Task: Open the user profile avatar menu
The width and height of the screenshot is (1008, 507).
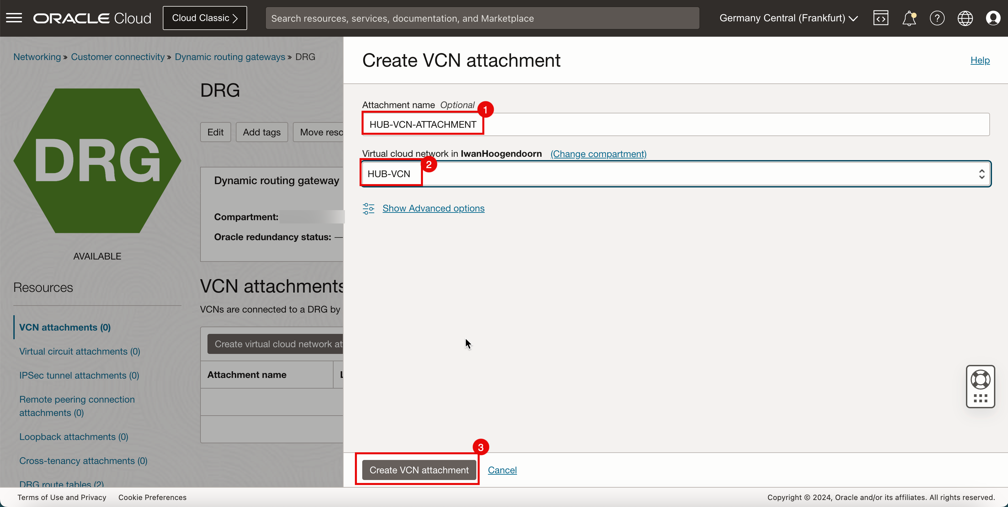Action: [x=993, y=18]
